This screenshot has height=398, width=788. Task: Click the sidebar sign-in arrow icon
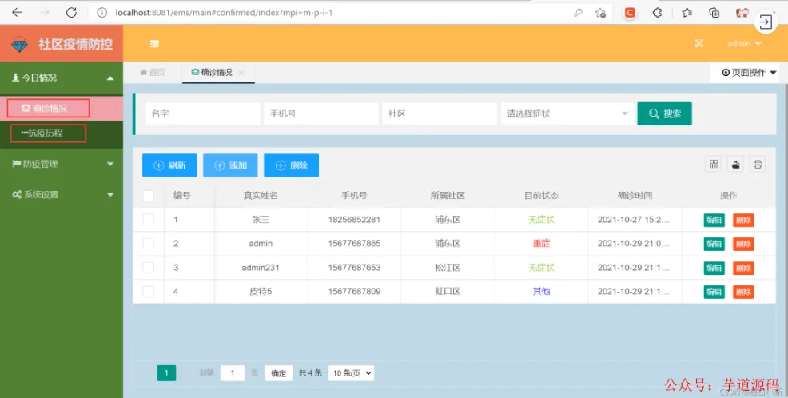[766, 22]
